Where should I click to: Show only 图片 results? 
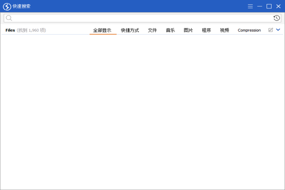pos(188,30)
